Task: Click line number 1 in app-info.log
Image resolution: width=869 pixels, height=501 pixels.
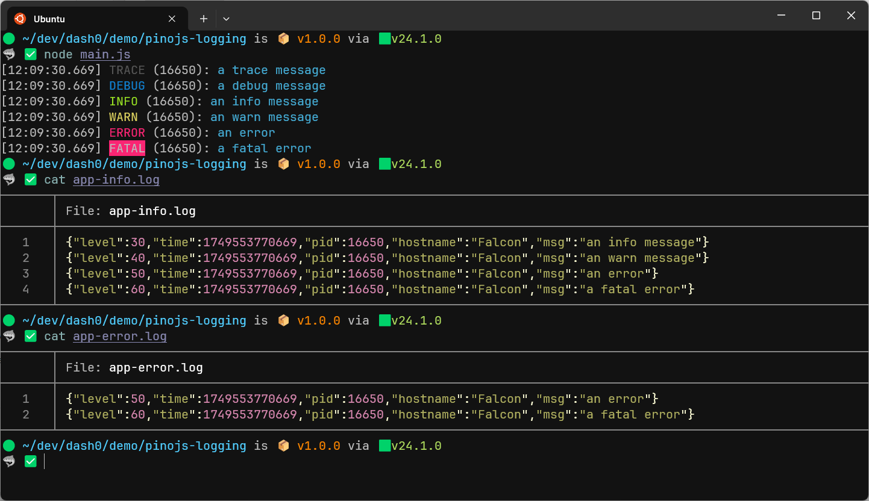Action: tap(26, 243)
